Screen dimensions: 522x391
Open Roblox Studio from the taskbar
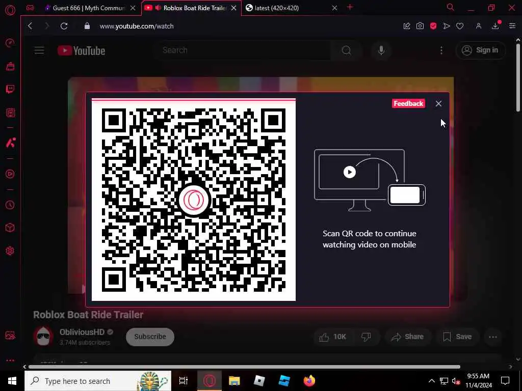click(284, 381)
